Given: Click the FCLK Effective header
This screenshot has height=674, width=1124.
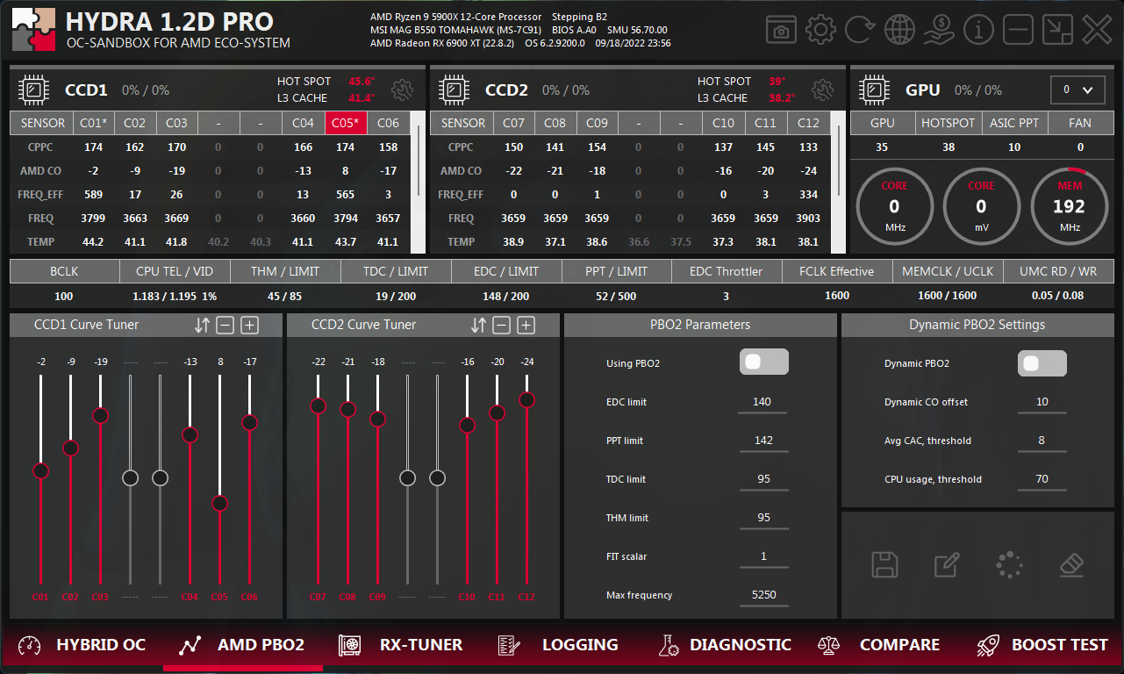Looking at the screenshot, I should [x=837, y=272].
